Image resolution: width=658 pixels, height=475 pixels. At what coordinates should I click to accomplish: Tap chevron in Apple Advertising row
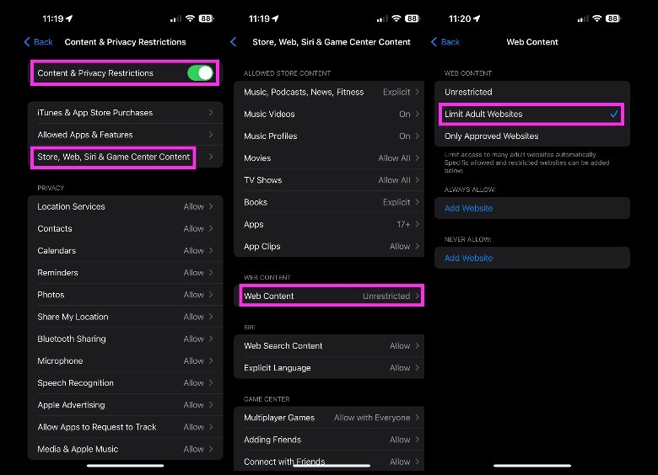(211, 404)
